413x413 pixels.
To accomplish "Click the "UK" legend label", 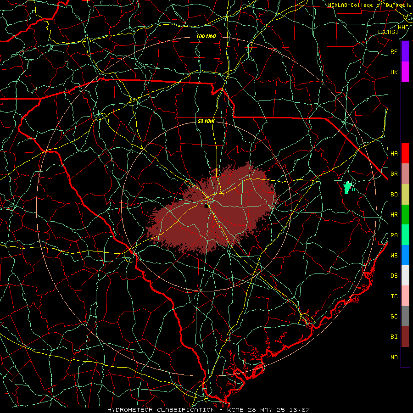I will pyautogui.click(x=394, y=72).
